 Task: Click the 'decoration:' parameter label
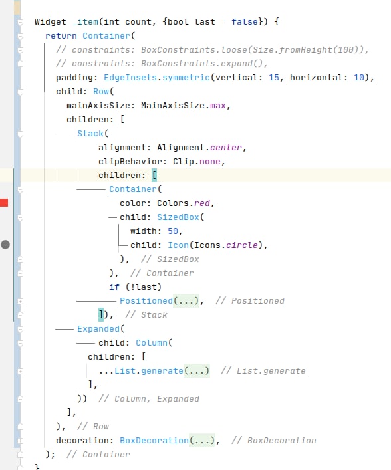(85, 441)
